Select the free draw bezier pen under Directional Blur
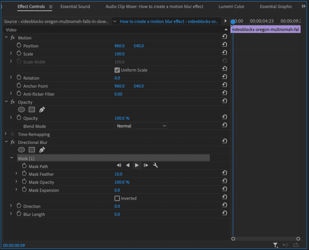Viewport: 309px width, 250px height. [42, 150]
